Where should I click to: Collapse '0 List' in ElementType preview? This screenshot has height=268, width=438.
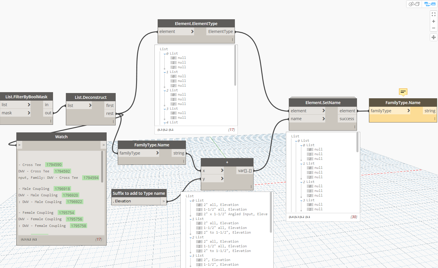(x=165, y=54)
